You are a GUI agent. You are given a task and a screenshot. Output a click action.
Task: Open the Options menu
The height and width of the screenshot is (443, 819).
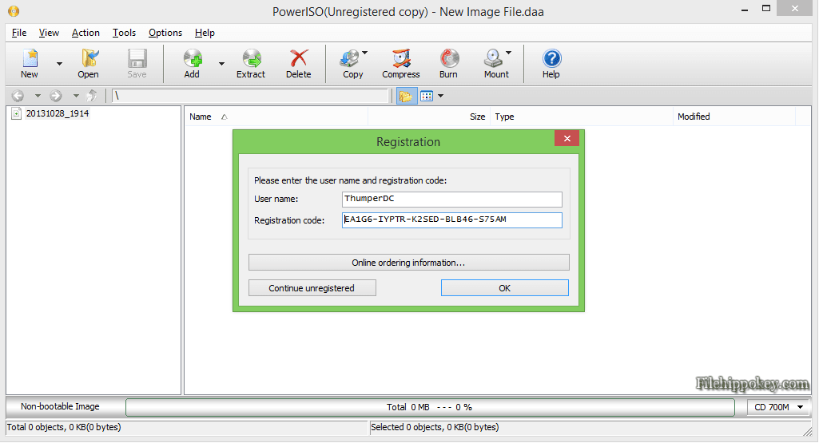[x=165, y=33]
